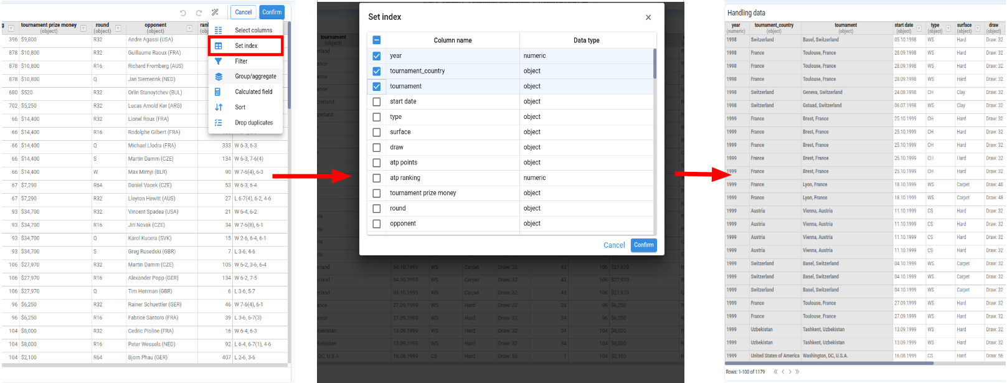
Task: Go to the previous page of rows
Action: 783,372
